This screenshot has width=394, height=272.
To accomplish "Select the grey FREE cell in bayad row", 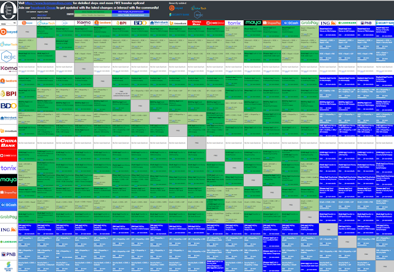I will coord(27,32).
